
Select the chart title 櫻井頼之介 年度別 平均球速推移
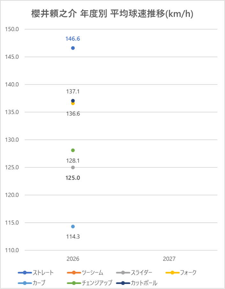click(x=112, y=14)
